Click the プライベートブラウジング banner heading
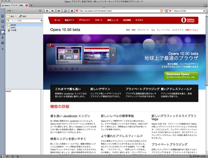 tap(143, 89)
